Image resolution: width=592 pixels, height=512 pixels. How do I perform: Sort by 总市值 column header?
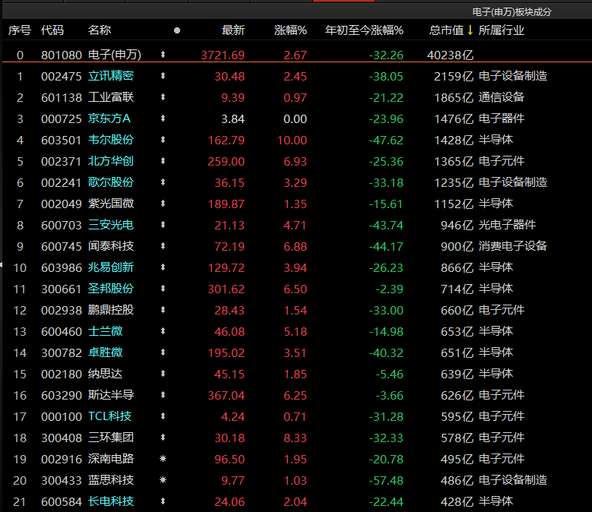(446, 30)
